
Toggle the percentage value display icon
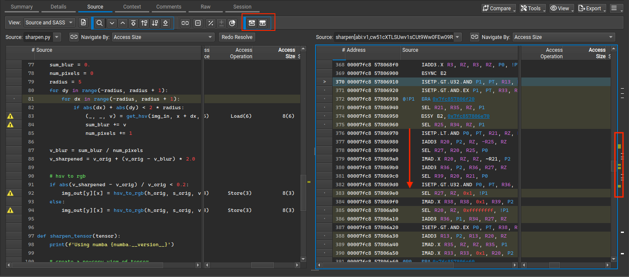pyautogui.click(x=211, y=23)
